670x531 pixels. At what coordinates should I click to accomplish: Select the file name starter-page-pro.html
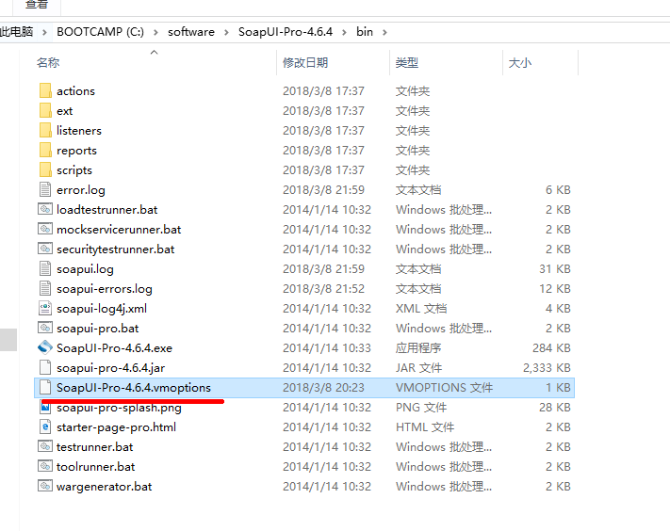(116, 427)
